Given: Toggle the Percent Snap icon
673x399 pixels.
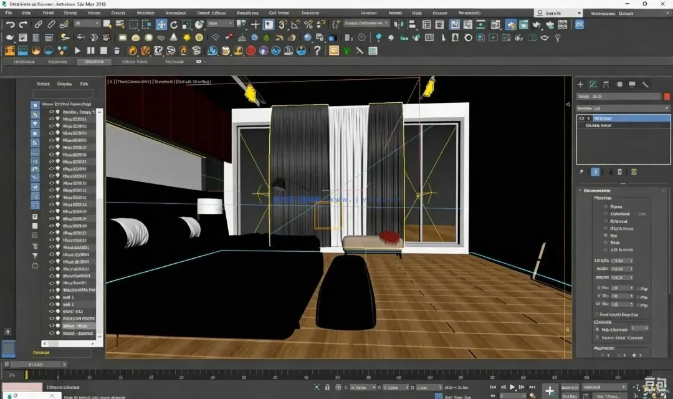Looking at the screenshot, I should tap(308, 24).
